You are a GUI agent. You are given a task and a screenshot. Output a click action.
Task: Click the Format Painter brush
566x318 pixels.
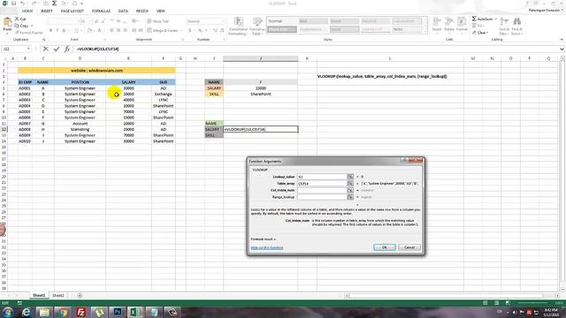[17, 33]
